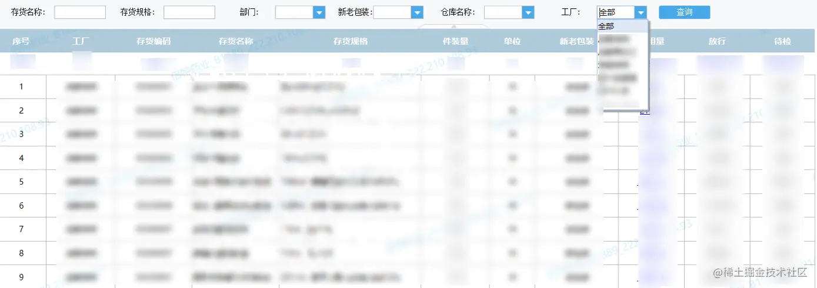Viewport: 817px width, 288px height.
Task: Click the 单位 column header
Action: click(x=512, y=41)
